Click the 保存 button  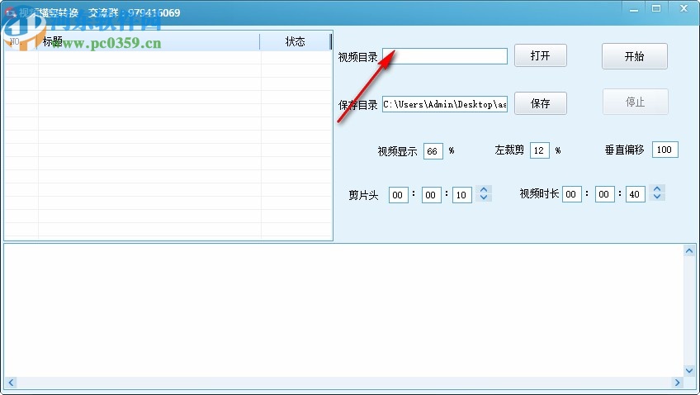click(x=540, y=103)
